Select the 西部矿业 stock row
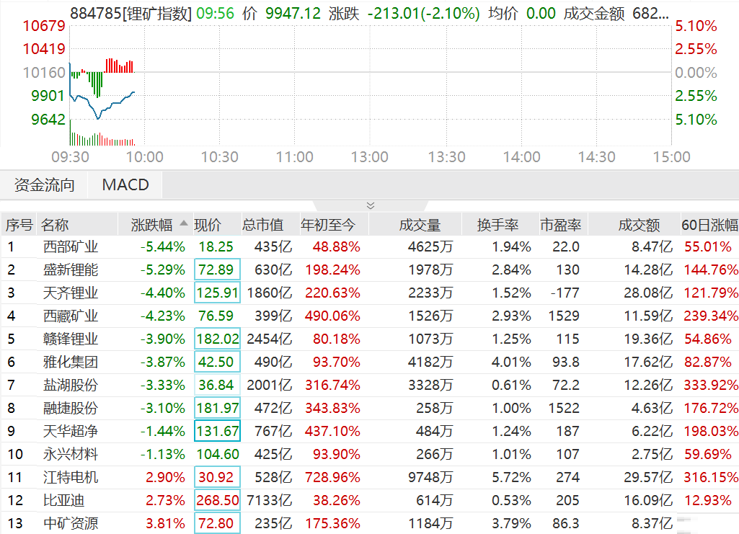739x534 pixels. click(70, 246)
